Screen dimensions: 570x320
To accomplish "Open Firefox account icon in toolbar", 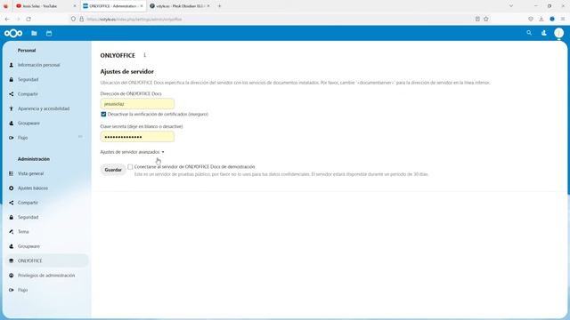I will [x=552, y=19].
